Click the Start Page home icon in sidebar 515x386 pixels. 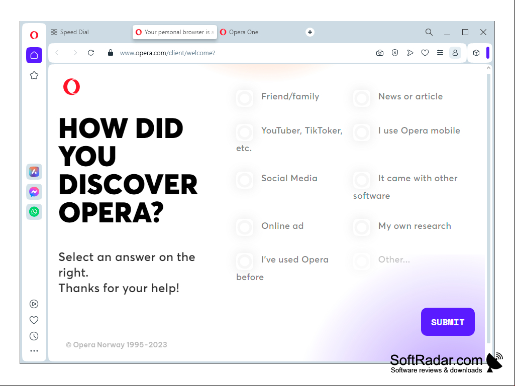tap(34, 55)
